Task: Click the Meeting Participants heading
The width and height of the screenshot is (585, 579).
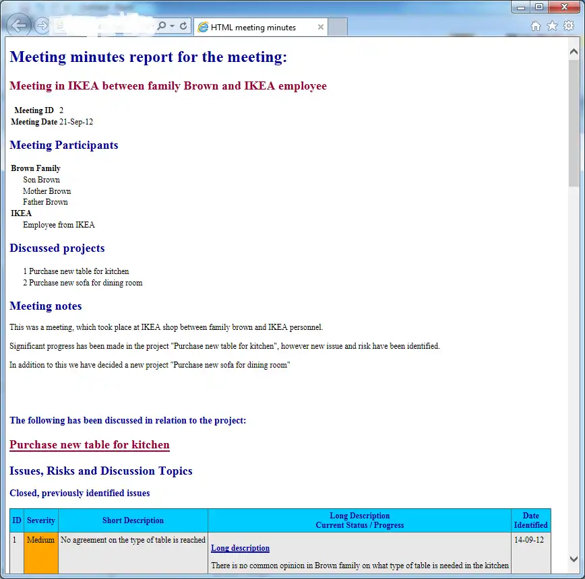Action: (x=64, y=145)
